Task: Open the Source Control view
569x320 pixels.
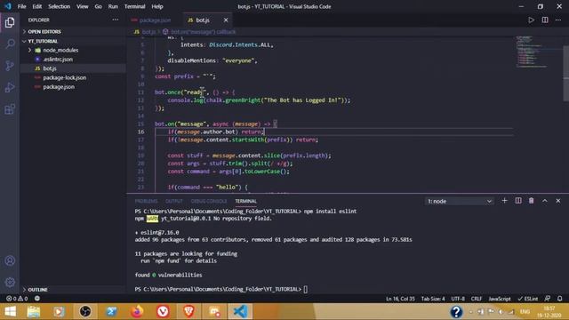Action: point(10,66)
